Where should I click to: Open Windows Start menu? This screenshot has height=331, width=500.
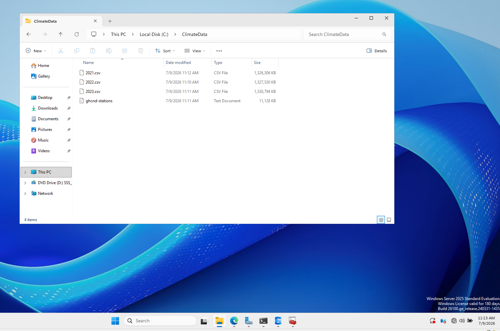pos(115,321)
